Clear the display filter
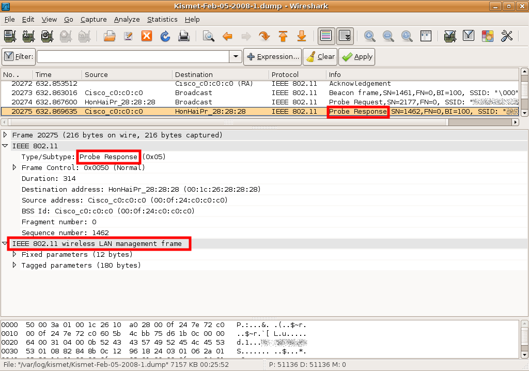Screen dimensions: 529x371 (x=320, y=57)
